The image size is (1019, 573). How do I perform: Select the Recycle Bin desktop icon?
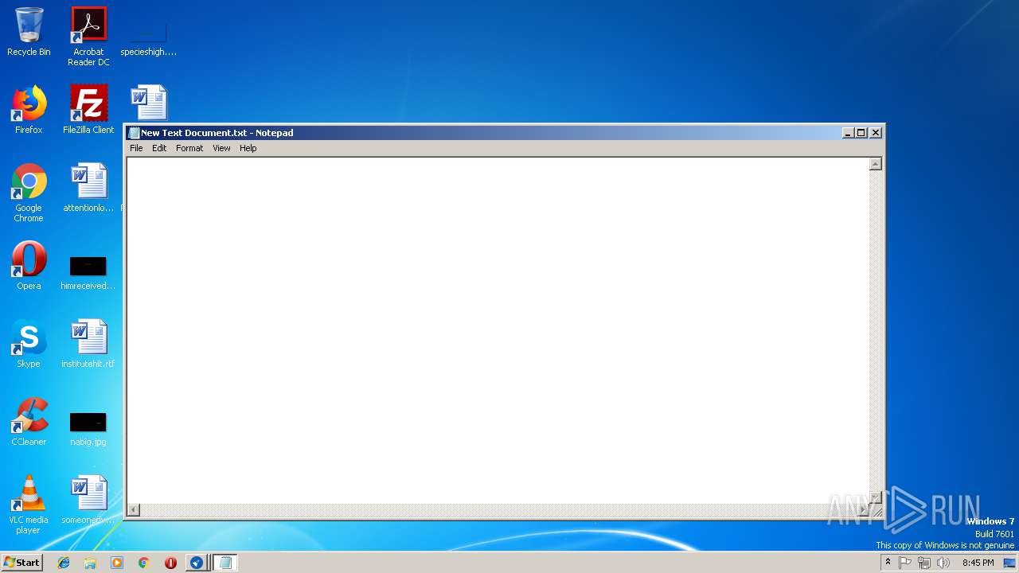[29, 32]
